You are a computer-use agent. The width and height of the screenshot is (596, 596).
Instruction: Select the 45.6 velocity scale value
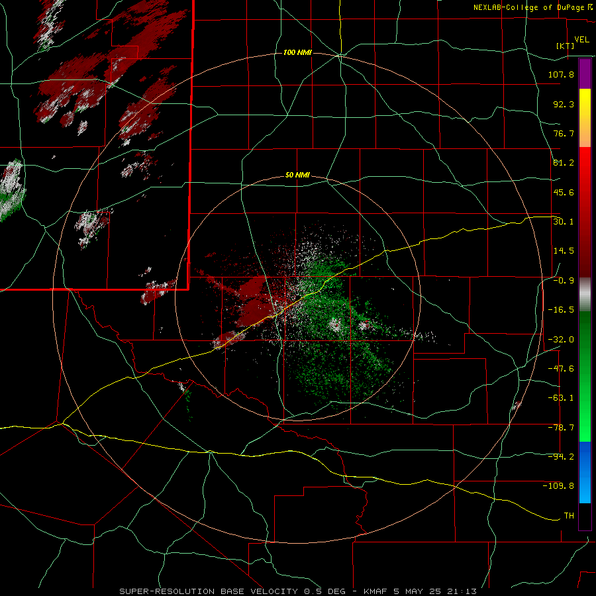point(564,192)
